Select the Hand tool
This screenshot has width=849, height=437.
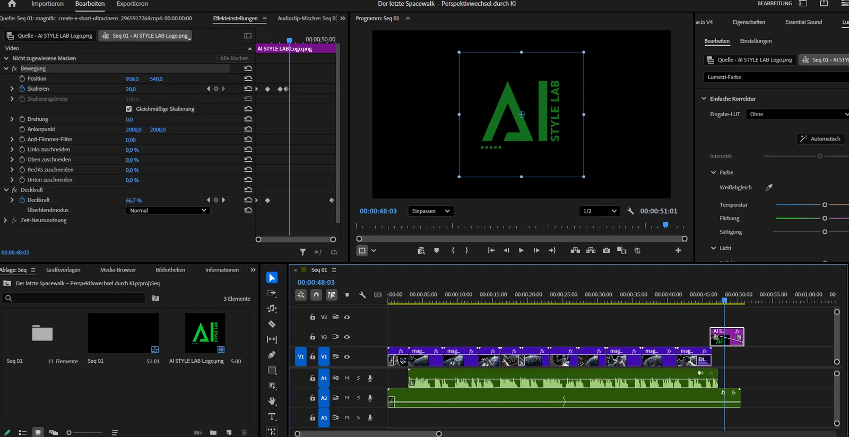pyautogui.click(x=272, y=401)
